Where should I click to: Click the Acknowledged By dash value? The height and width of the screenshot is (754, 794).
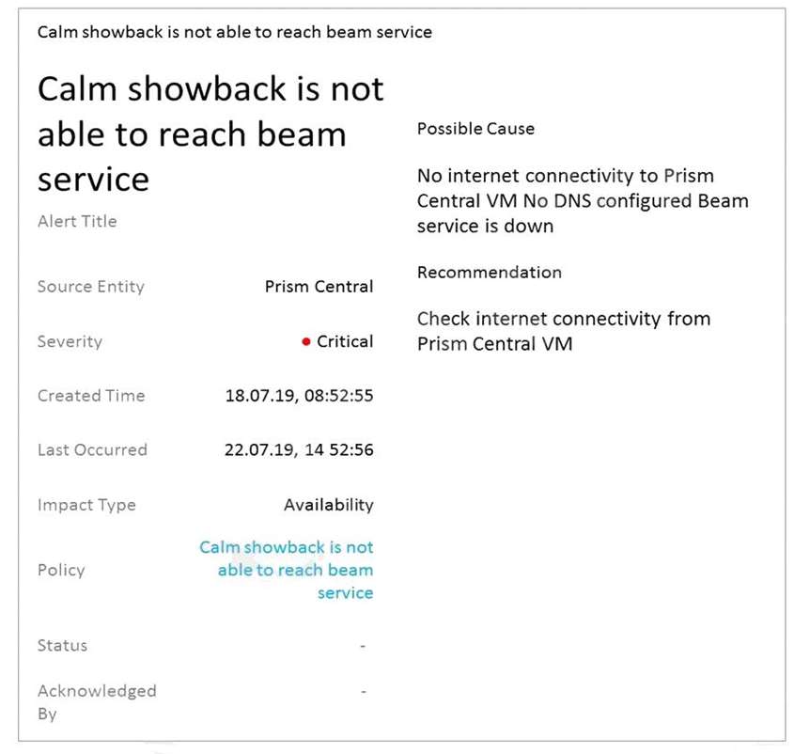click(363, 691)
